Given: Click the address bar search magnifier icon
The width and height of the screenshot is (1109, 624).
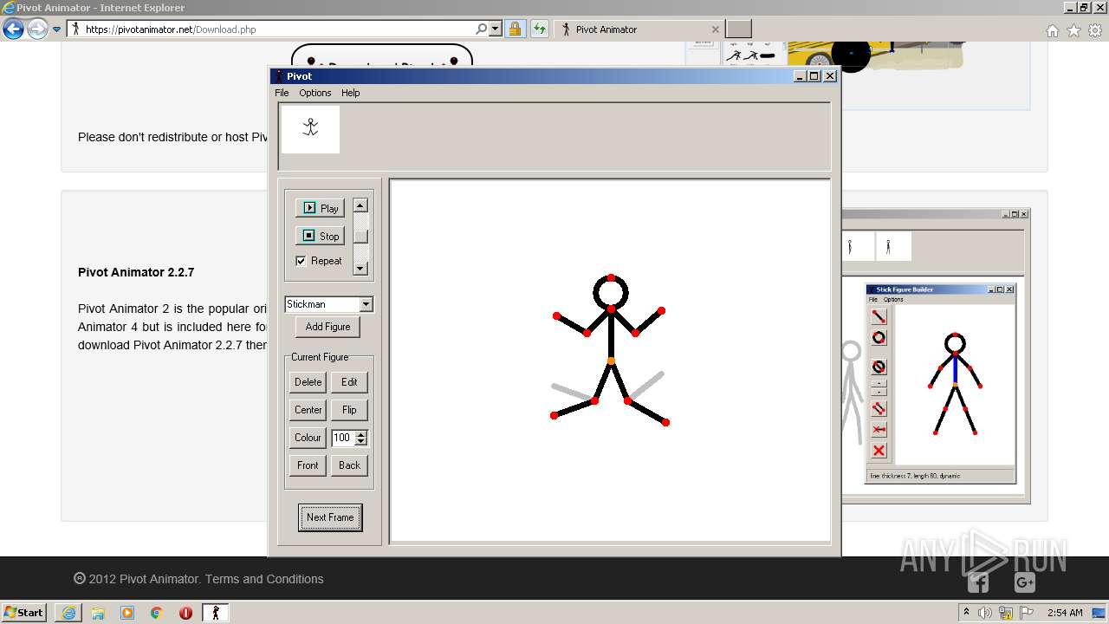Looking at the screenshot, I should (482, 29).
